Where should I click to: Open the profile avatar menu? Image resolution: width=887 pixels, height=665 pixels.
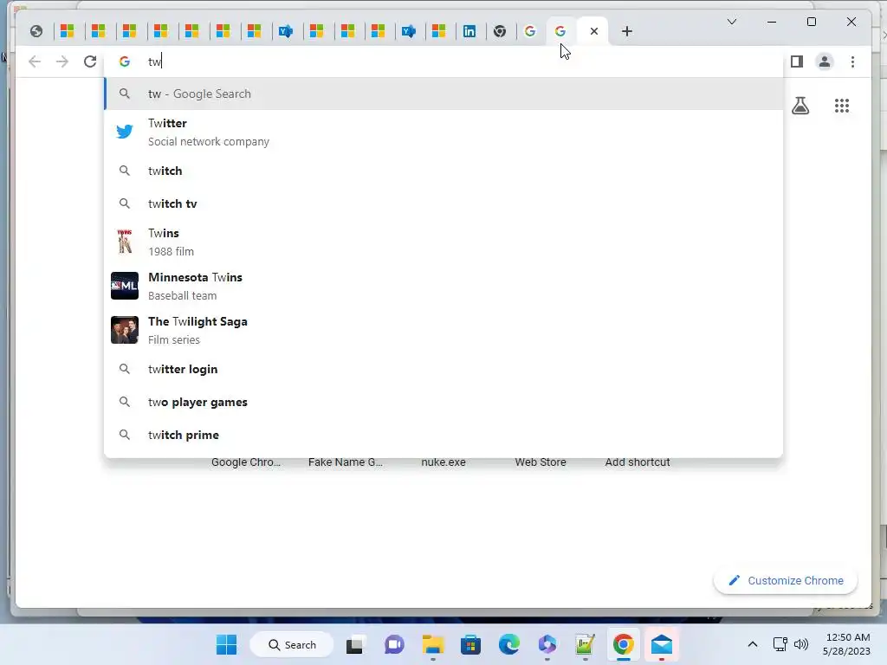click(x=825, y=61)
